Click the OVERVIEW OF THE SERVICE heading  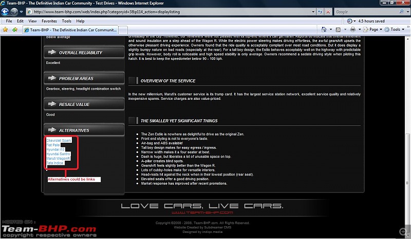[x=168, y=81]
